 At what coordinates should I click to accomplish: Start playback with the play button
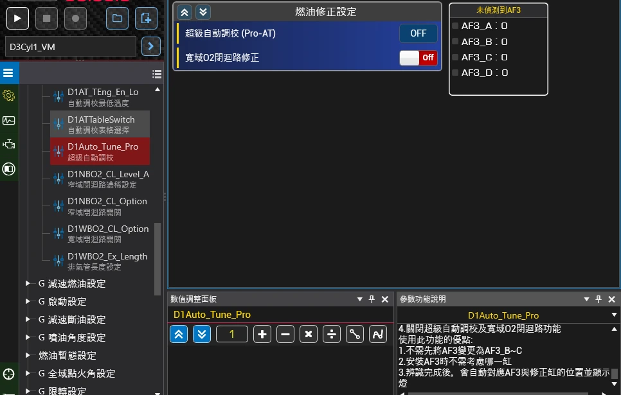click(17, 18)
